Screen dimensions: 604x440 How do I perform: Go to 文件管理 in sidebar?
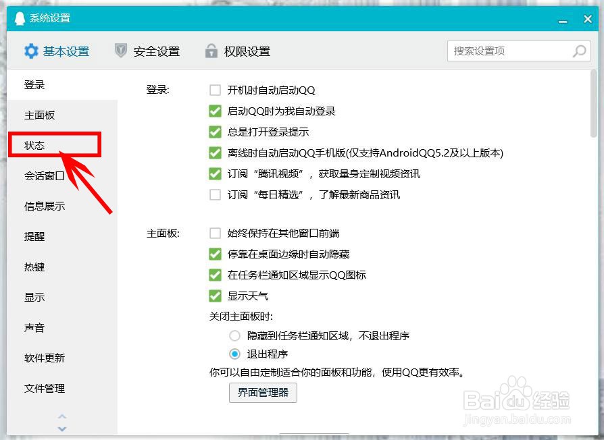pyautogui.click(x=62, y=389)
